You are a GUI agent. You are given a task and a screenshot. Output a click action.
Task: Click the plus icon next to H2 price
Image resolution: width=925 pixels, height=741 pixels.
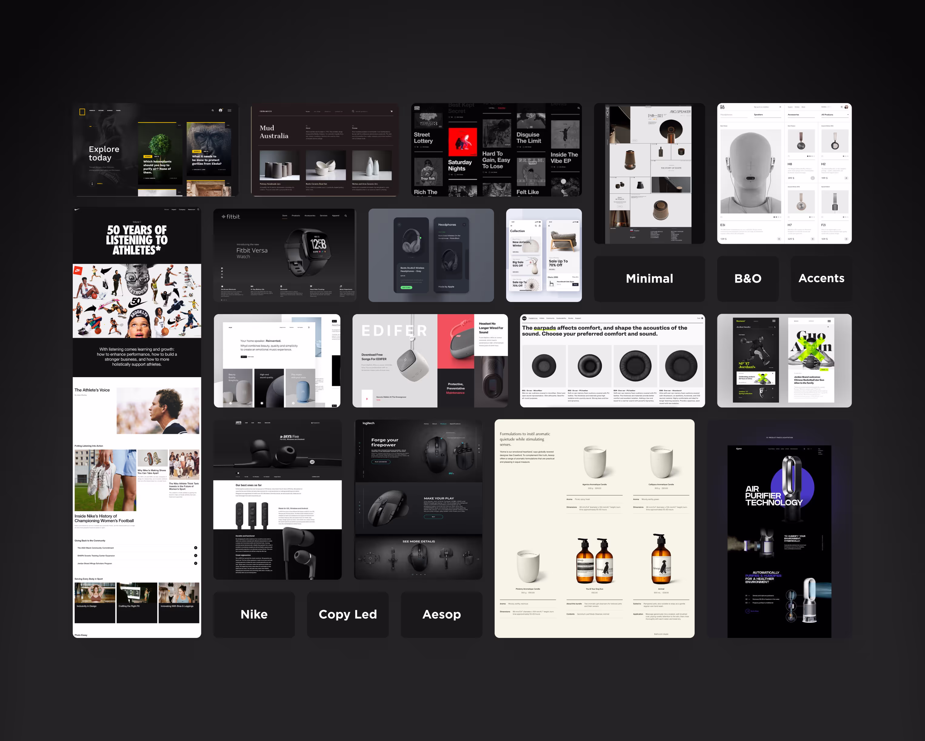pyautogui.click(x=846, y=178)
